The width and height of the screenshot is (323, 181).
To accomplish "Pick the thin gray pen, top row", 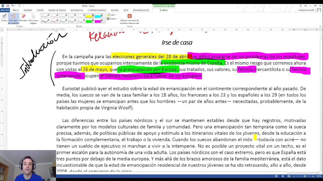I will (80, 16).
